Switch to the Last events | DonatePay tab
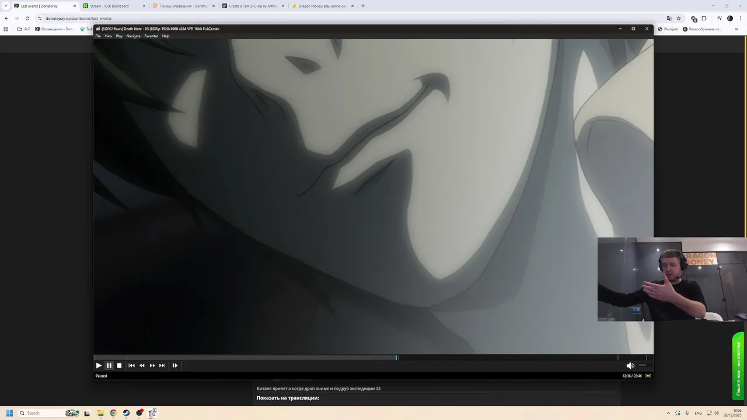747x420 pixels. 44,6
